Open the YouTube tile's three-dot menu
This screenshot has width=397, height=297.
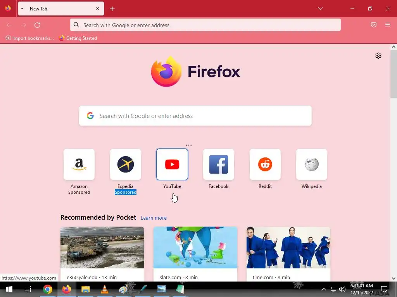tap(189, 145)
